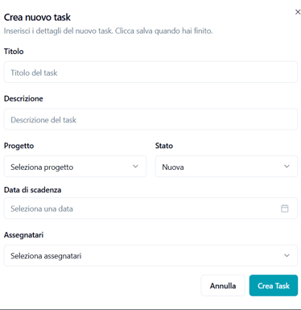Close the Crea nuovo task dialog
301x310 pixels.
(298, 12)
